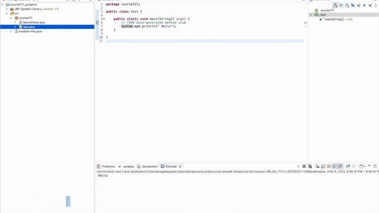379x213 pixels.
Task: Select main(String[]) method in Outline
Action: pos(338,20)
